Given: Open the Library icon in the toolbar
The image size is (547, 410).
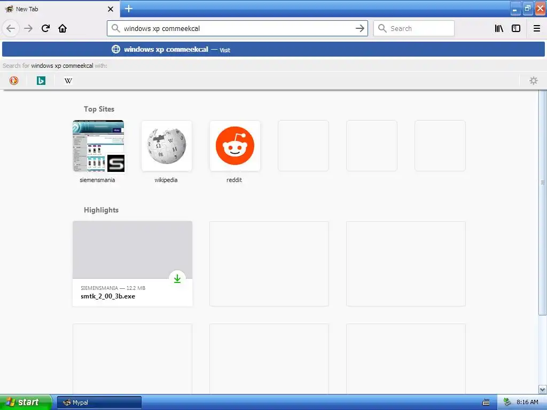Looking at the screenshot, I should click(x=499, y=28).
